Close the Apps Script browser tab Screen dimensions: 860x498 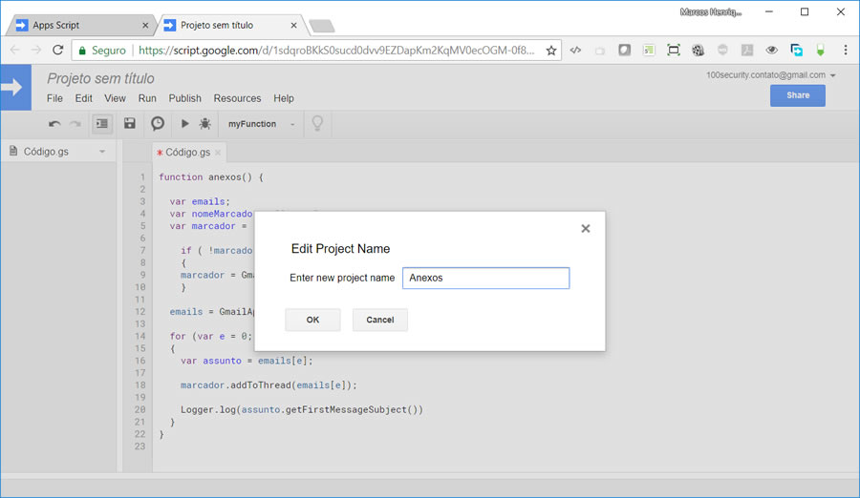(145, 25)
